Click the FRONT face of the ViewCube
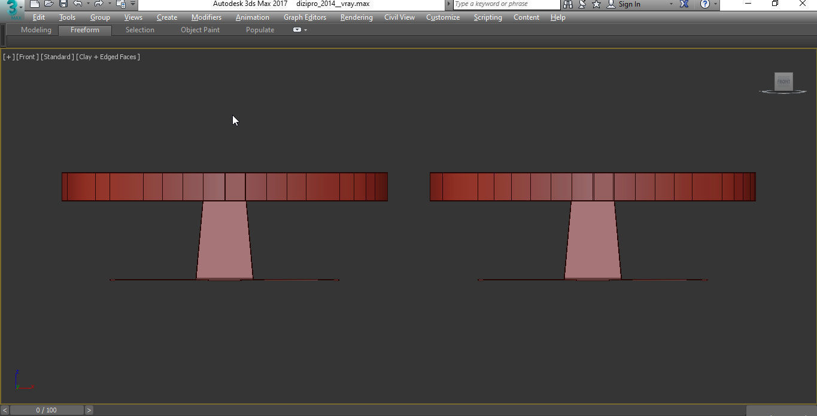 point(783,82)
